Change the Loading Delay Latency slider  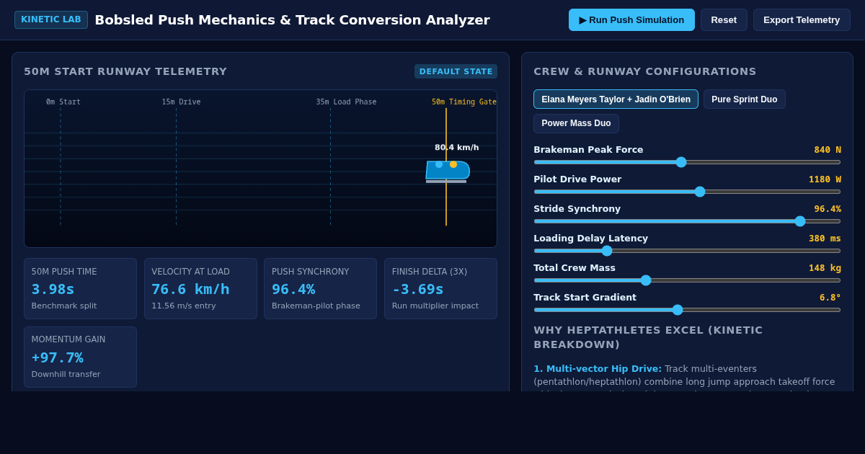(687, 251)
